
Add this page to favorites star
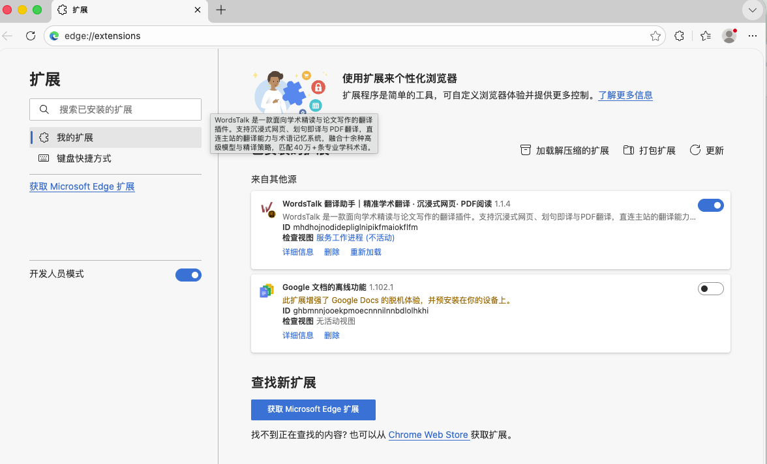pyautogui.click(x=655, y=36)
